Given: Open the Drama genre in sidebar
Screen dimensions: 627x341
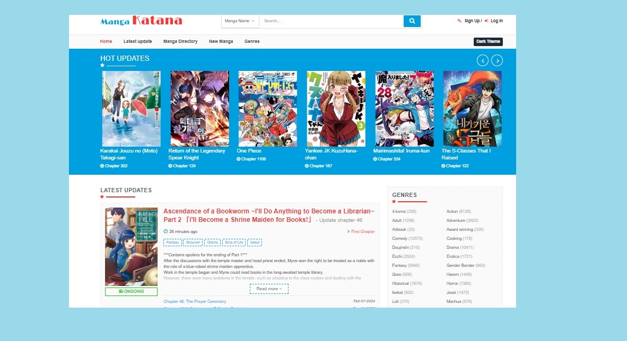Looking at the screenshot, I should coord(460,248).
